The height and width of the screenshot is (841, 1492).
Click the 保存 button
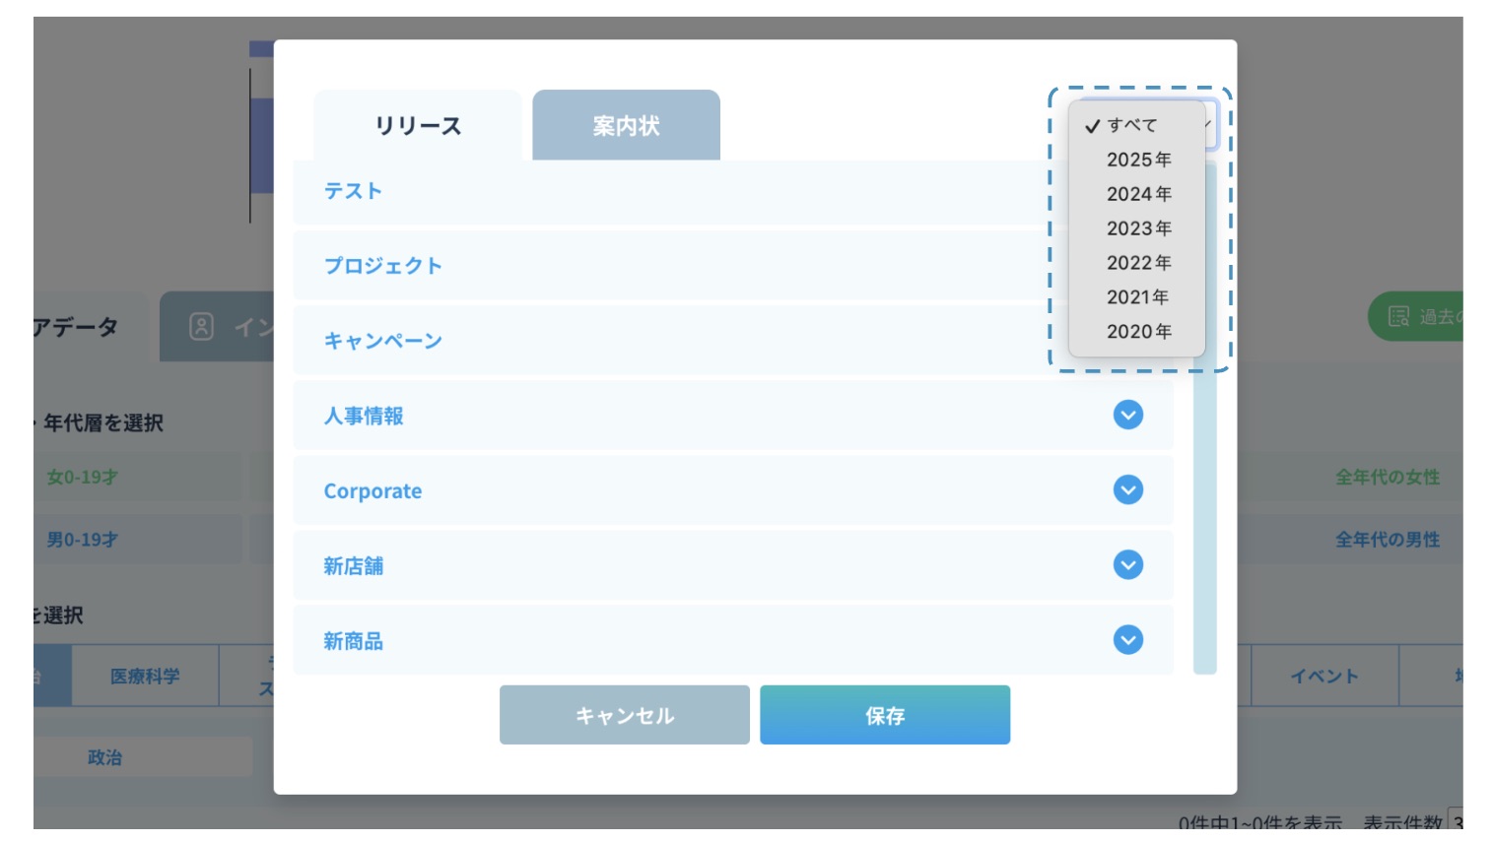(x=884, y=715)
